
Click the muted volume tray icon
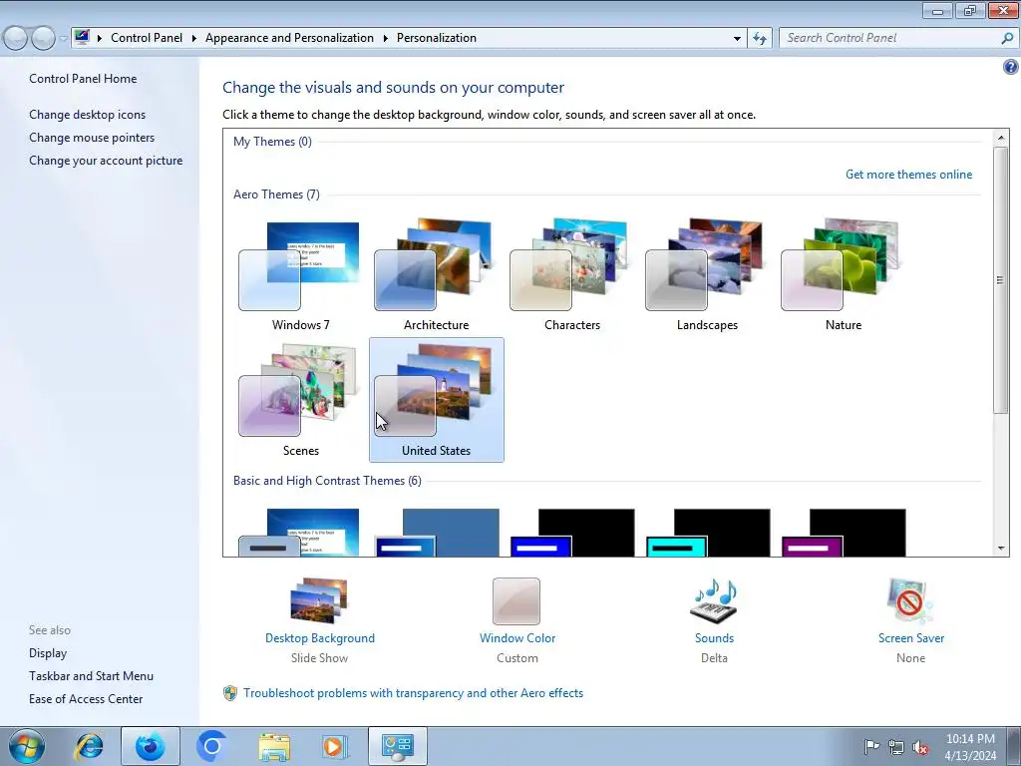(x=920, y=747)
